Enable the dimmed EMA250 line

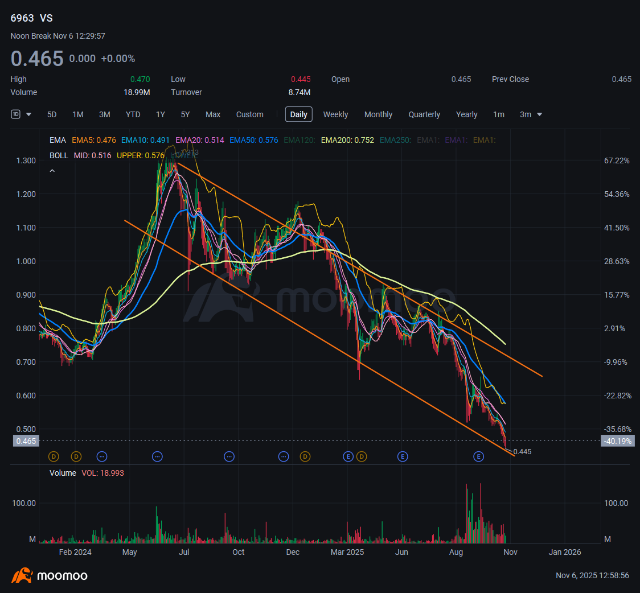[x=395, y=141]
